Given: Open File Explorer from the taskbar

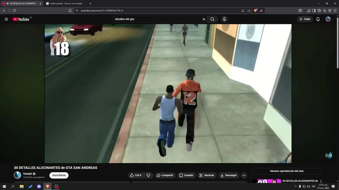Looking at the screenshot, I should tap(22, 187).
